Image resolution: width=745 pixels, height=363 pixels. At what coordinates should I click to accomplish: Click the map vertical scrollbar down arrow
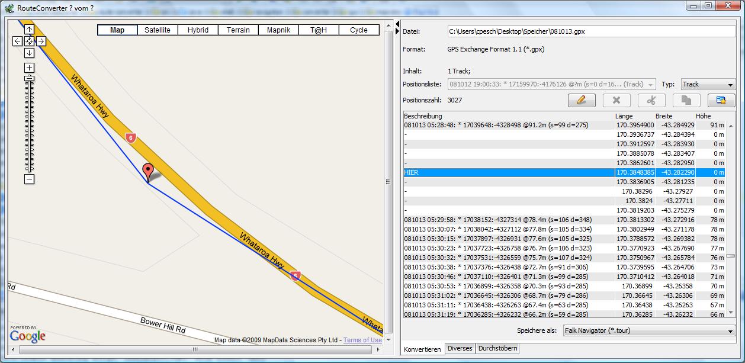click(x=388, y=340)
